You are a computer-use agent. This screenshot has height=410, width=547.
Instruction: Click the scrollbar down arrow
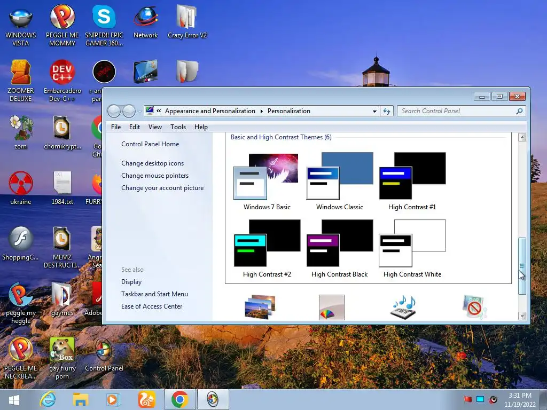[x=522, y=316]
